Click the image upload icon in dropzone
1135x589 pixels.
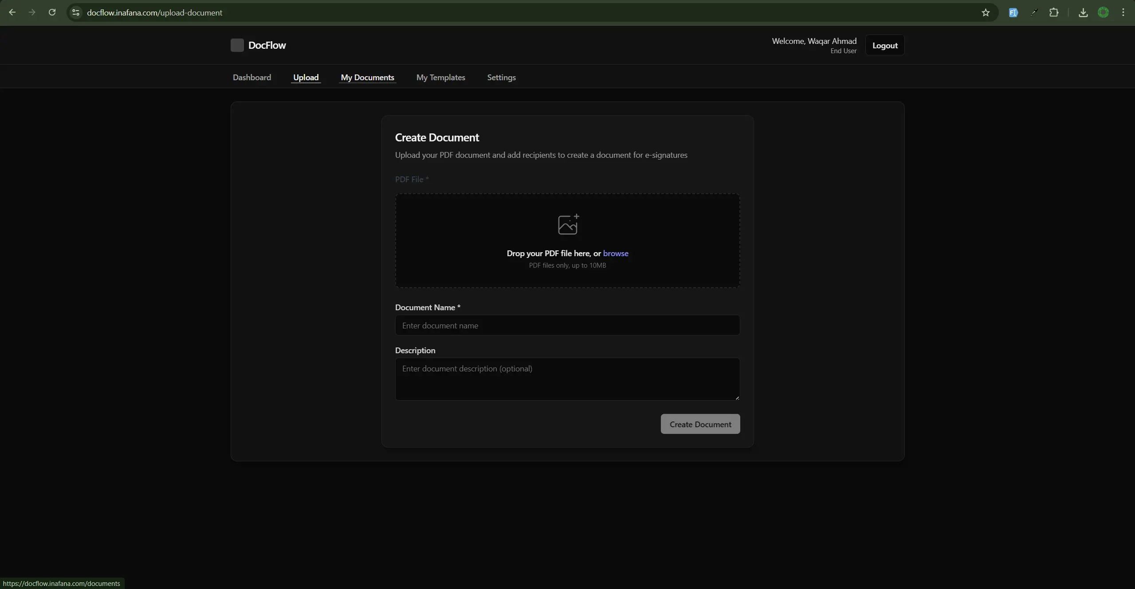(568, 224)
